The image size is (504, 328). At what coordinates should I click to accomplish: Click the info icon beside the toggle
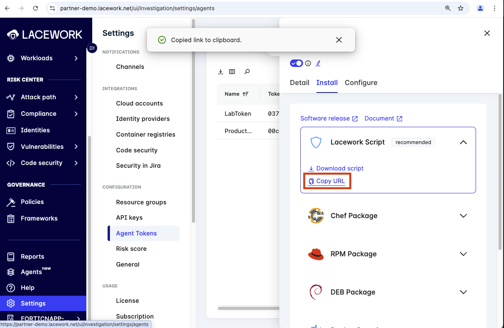[308, 63]
